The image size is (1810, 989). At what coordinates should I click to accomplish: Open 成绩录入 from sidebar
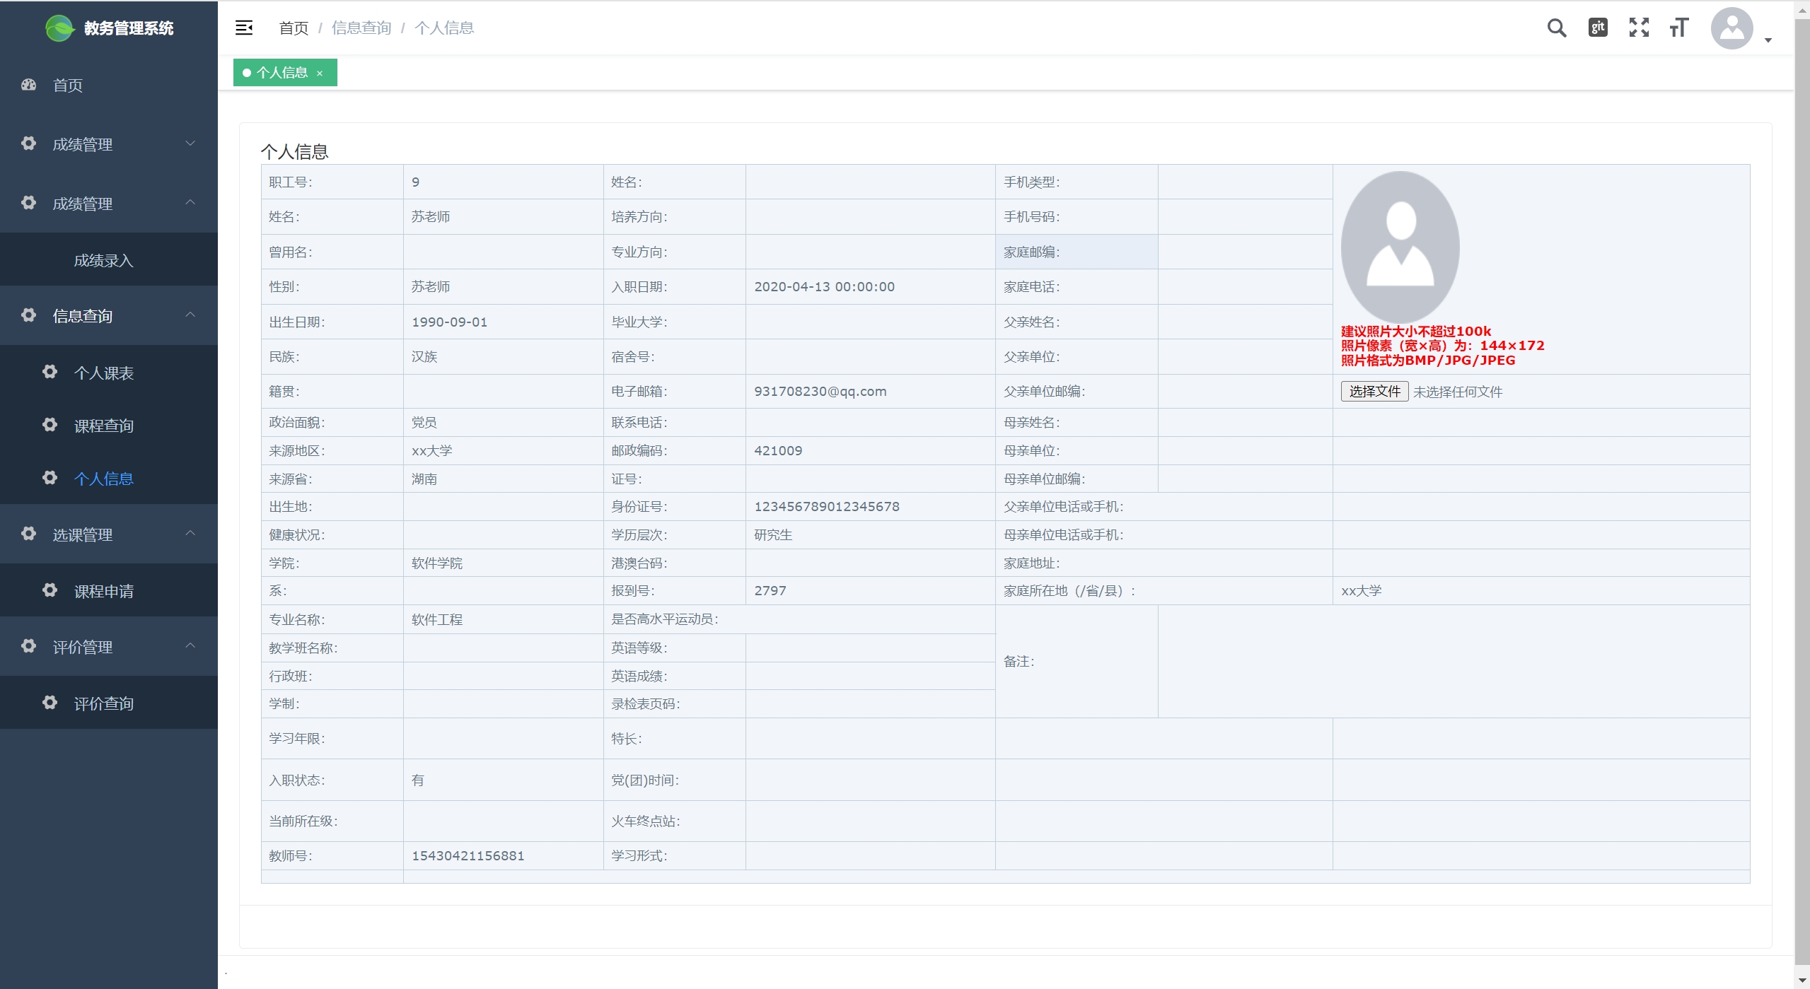(x=104, y=260)
